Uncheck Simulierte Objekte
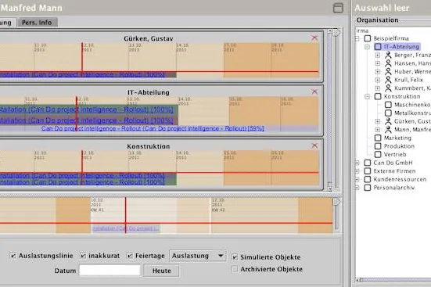Viewport: 431px width, 287px height. pyautogui.click(x=235, y=257)
